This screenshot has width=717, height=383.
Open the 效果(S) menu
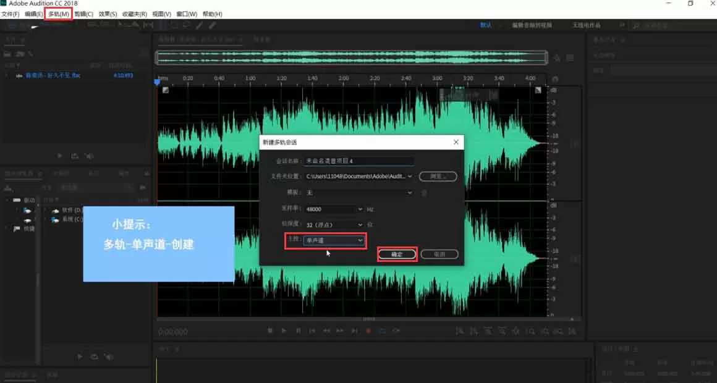point(108,14)
